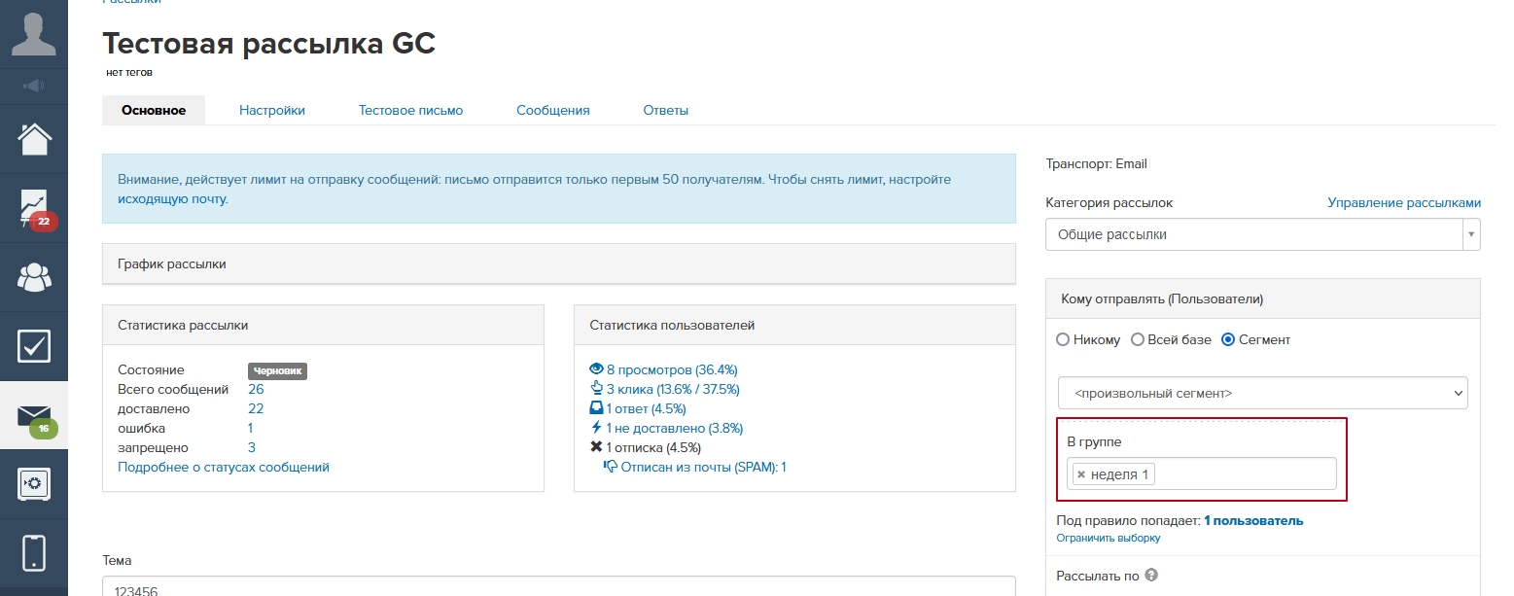The height and width of the screenshot is (596, 1514).
Task: Open the mail envelope icon in sidebar
Action: tap(33, 415)
